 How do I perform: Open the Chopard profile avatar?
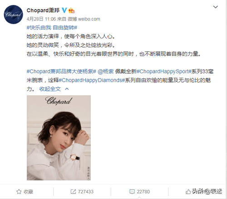click(14, 14)
